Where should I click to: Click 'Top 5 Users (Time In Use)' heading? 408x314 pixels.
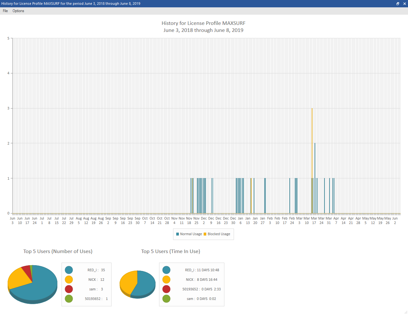171,251
